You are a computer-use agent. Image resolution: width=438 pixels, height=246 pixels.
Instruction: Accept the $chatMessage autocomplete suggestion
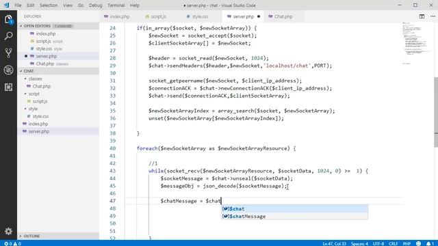point(294,216)
